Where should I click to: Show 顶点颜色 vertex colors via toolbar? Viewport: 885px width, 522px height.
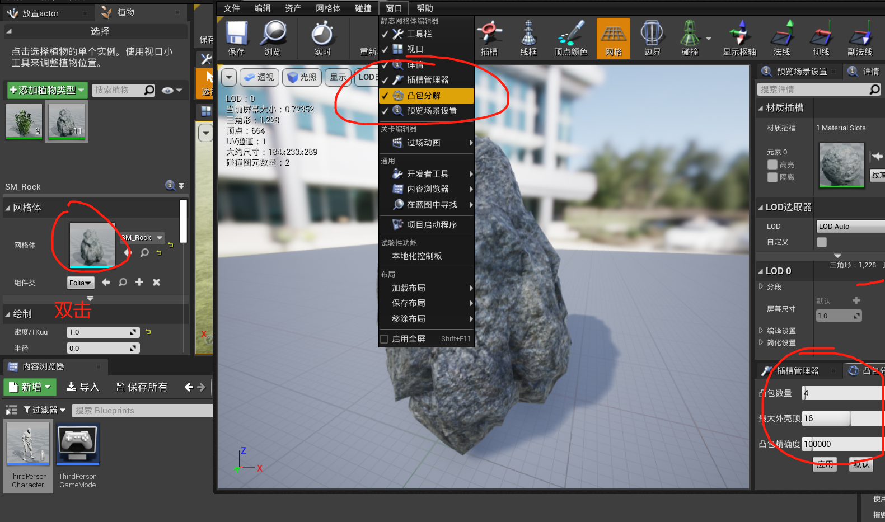pos(570,38)
